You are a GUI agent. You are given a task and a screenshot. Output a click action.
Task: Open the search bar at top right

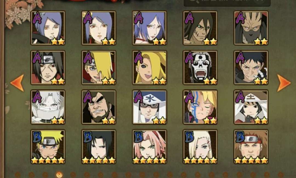[x=227, y=2]
